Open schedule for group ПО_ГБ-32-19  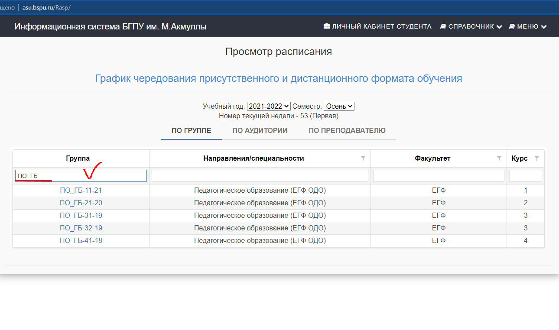coord(81,228)
